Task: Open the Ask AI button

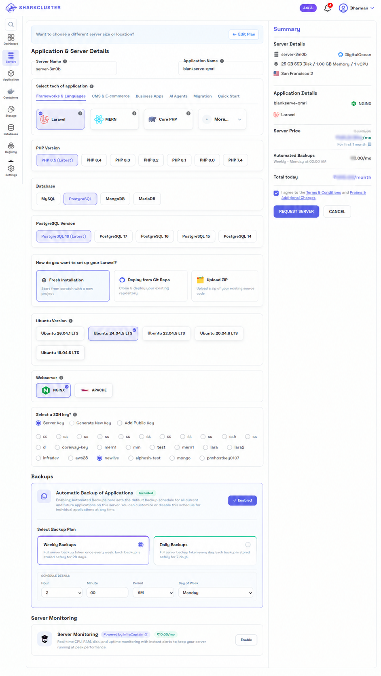Action: point(308,8)
